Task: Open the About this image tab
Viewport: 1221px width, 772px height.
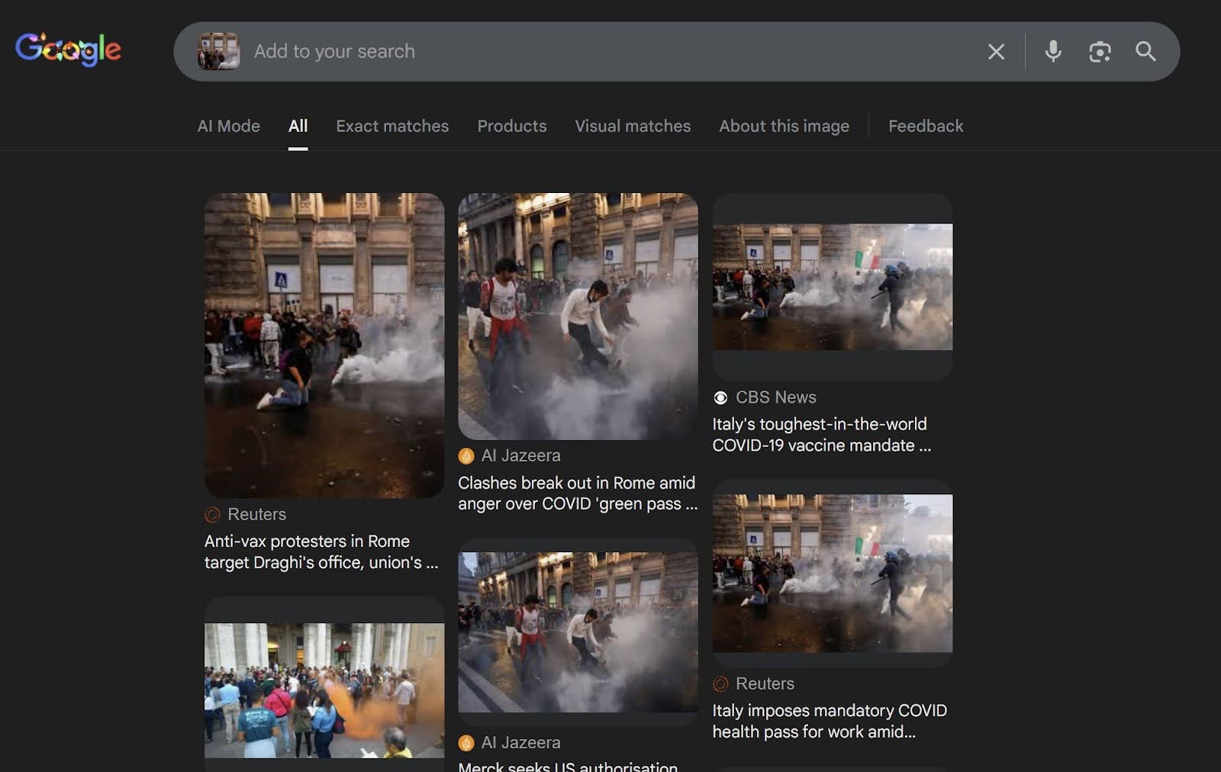Action: click(784, 126)
